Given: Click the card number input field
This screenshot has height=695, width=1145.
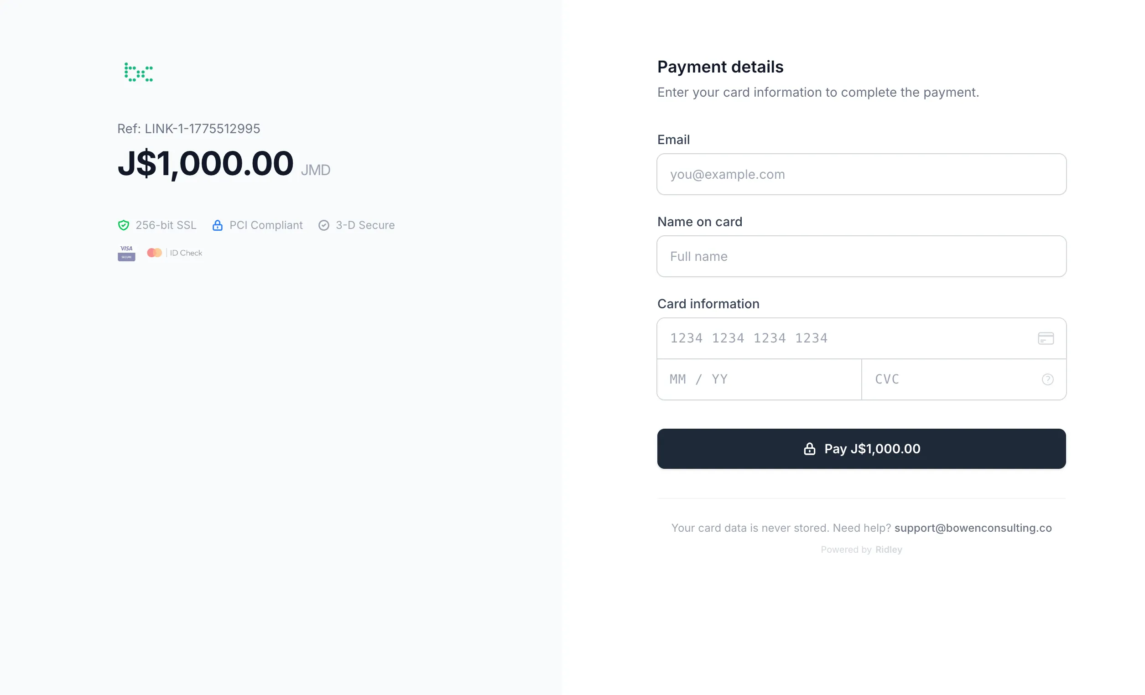Looking at the screenshot, I should point(837,338).
